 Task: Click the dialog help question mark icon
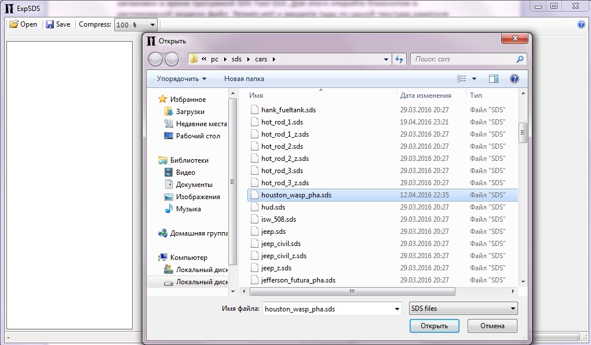[x=513, y=79]
